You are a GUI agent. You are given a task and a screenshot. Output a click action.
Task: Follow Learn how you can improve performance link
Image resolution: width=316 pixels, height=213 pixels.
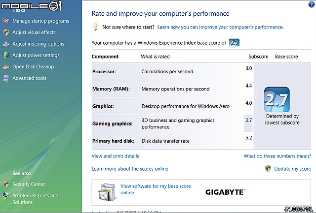pos(220,27)
